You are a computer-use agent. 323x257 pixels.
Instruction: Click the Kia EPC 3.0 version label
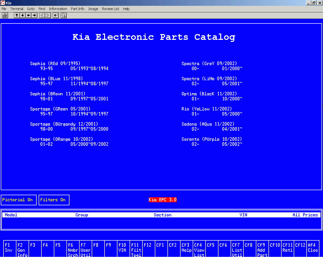click(x=163, y=200)
